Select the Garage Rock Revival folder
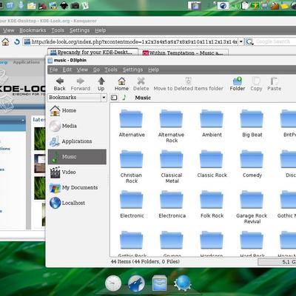 (x=252, y=207)
